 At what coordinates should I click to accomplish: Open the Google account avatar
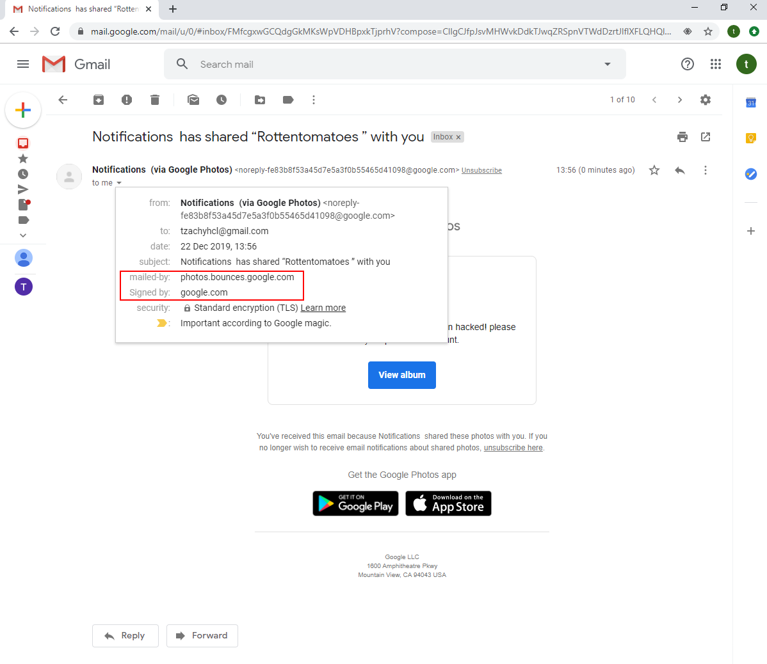click(746, 64)
